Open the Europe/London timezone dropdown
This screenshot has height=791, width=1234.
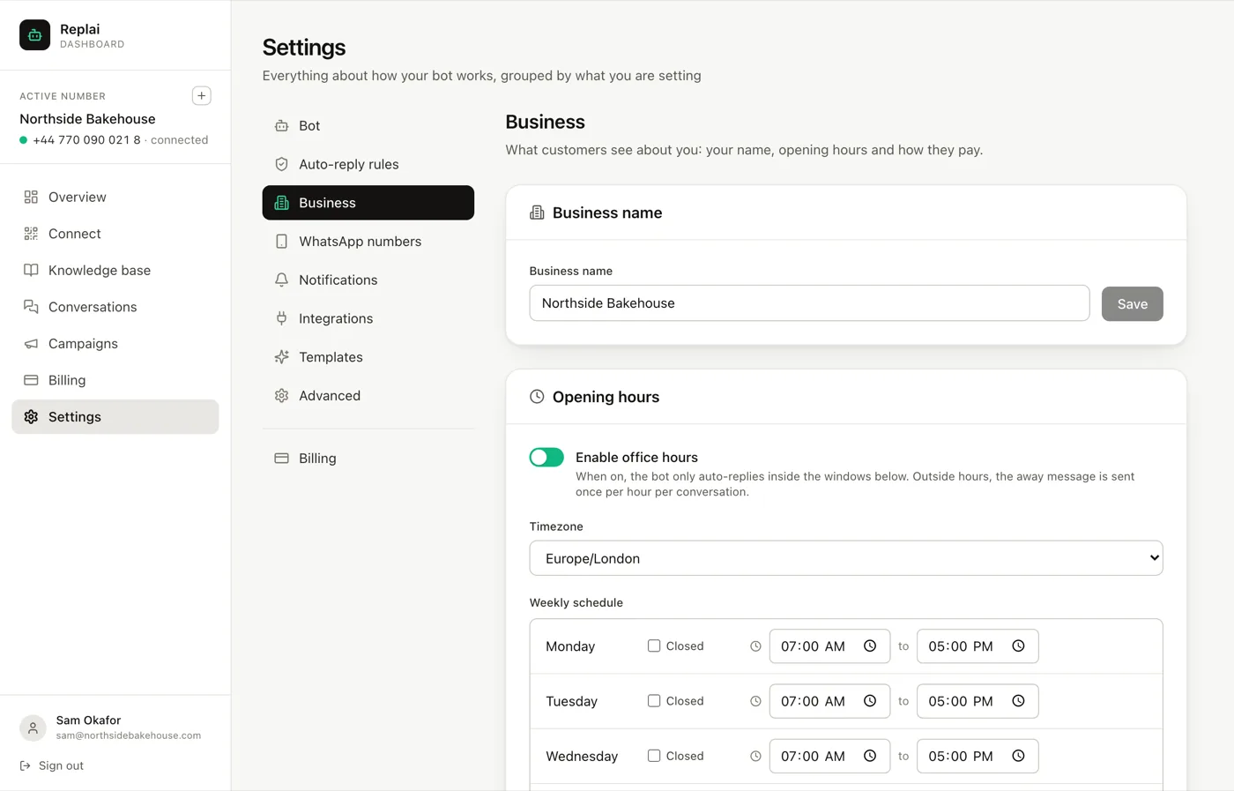click(846, 558)
